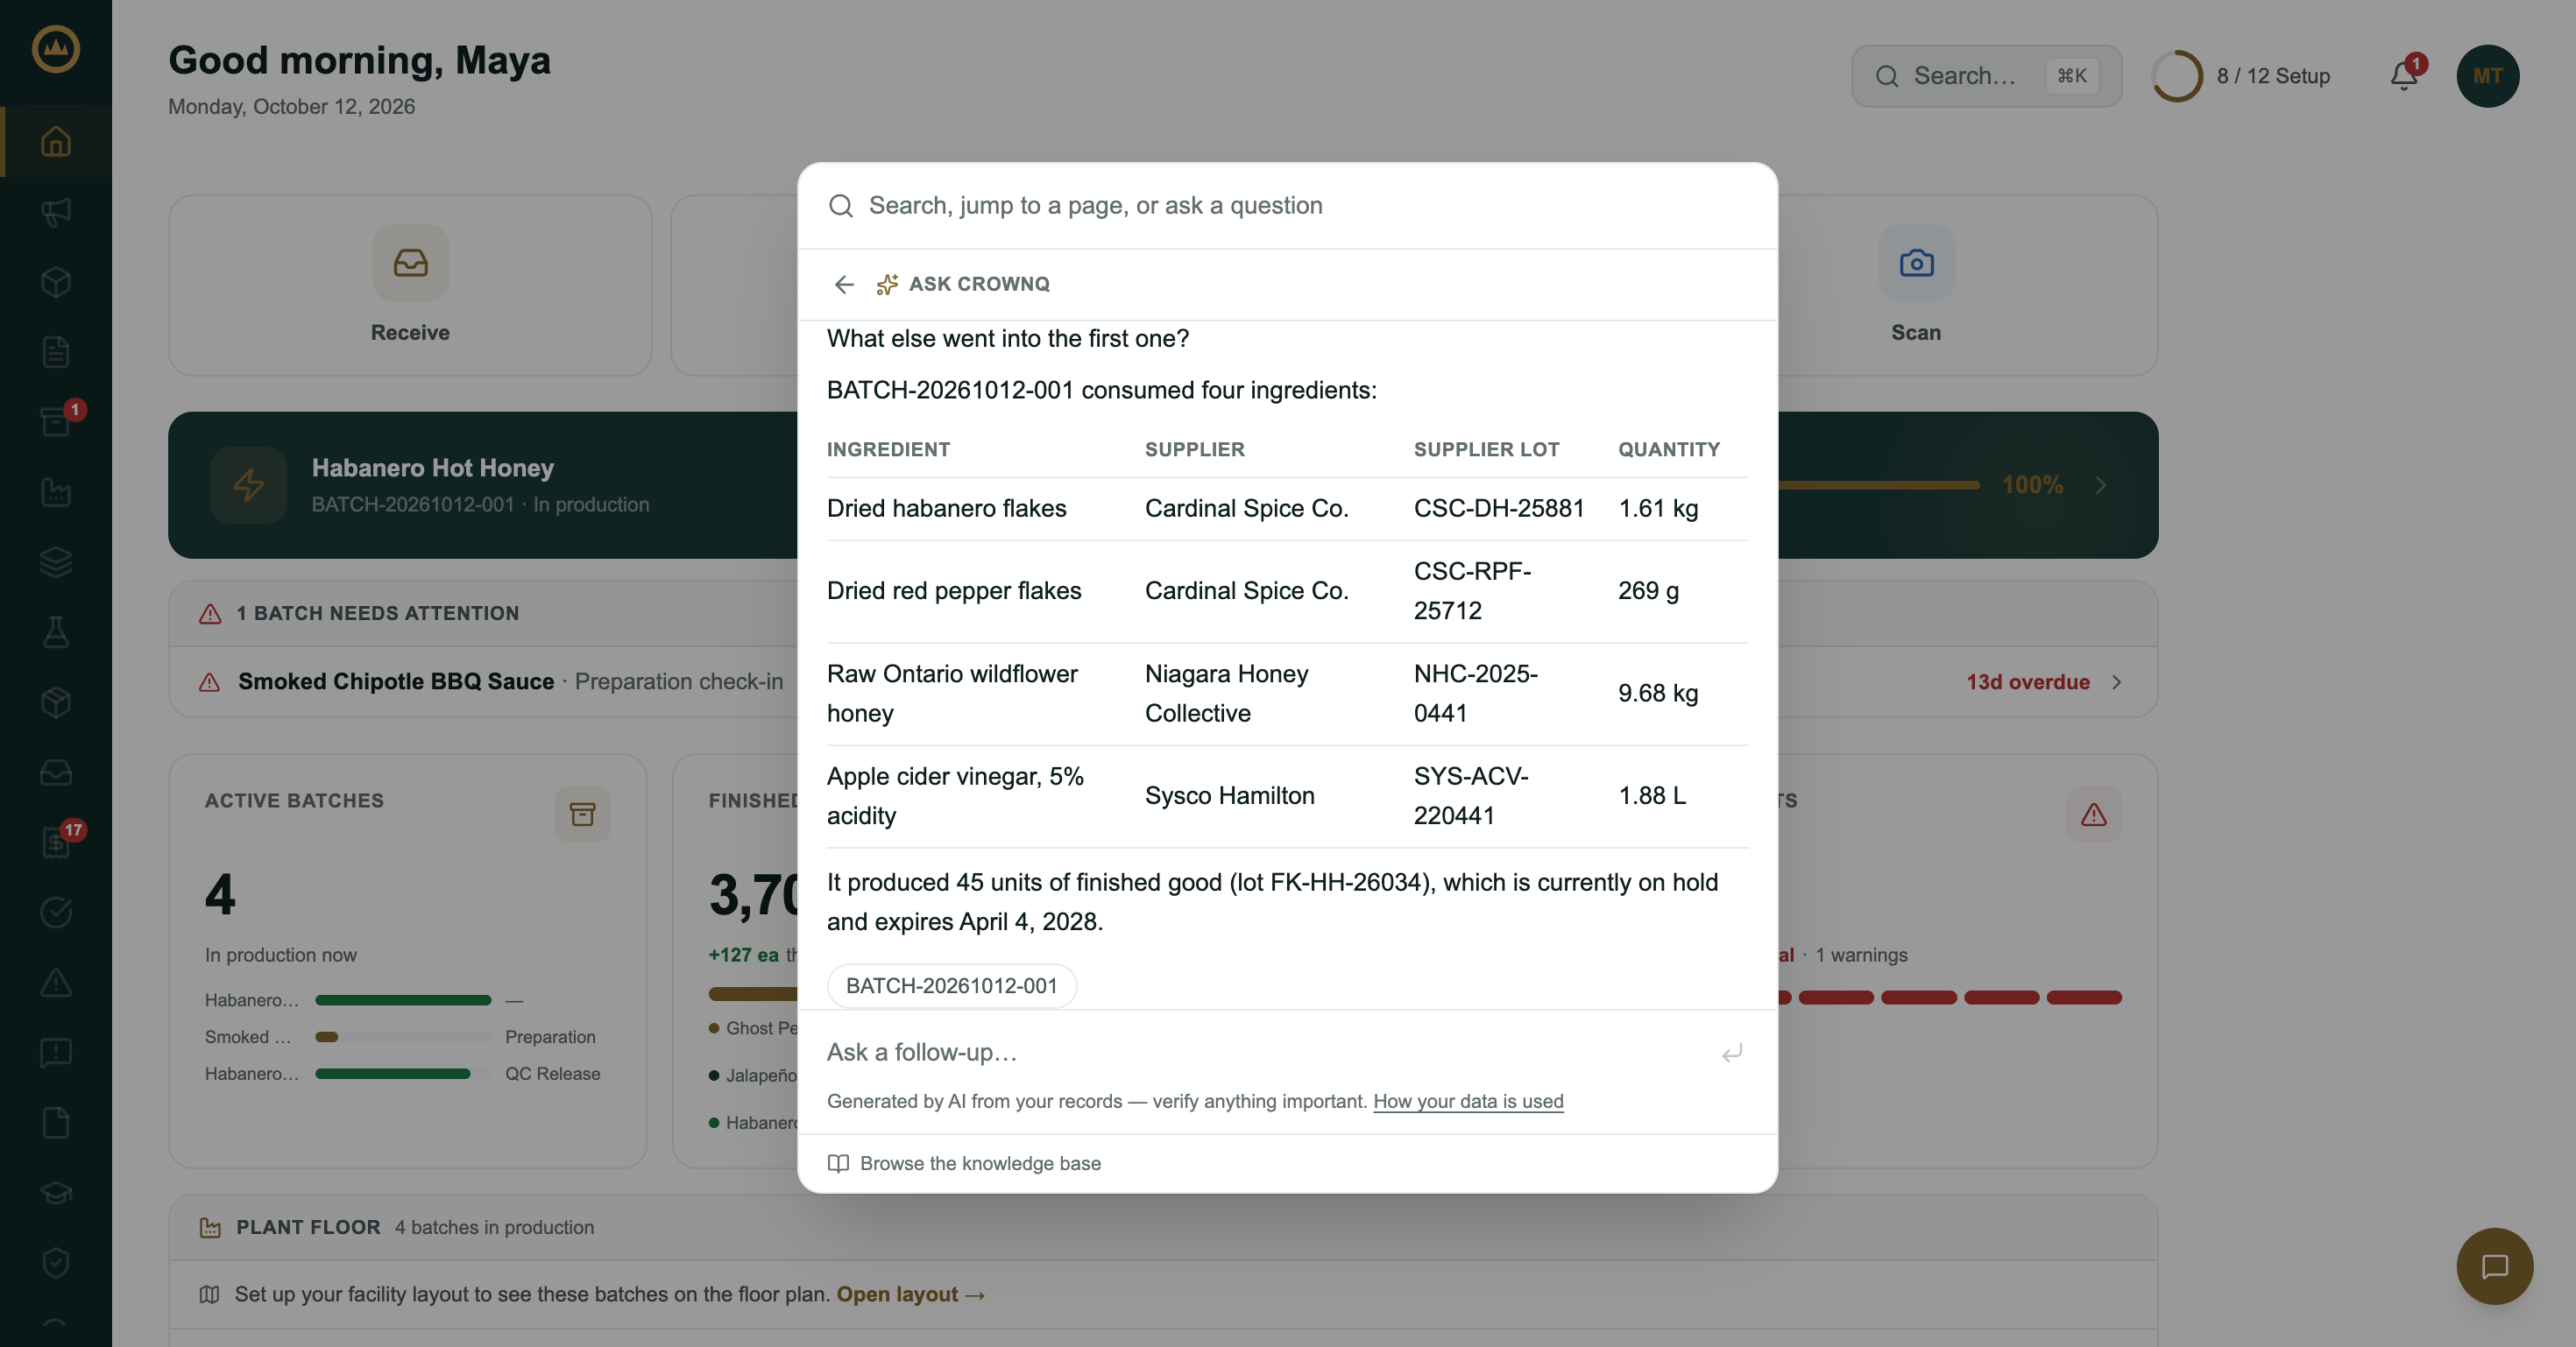Open How your data is used link
This screenshot has width=2576, height=1347.
1467,1101
